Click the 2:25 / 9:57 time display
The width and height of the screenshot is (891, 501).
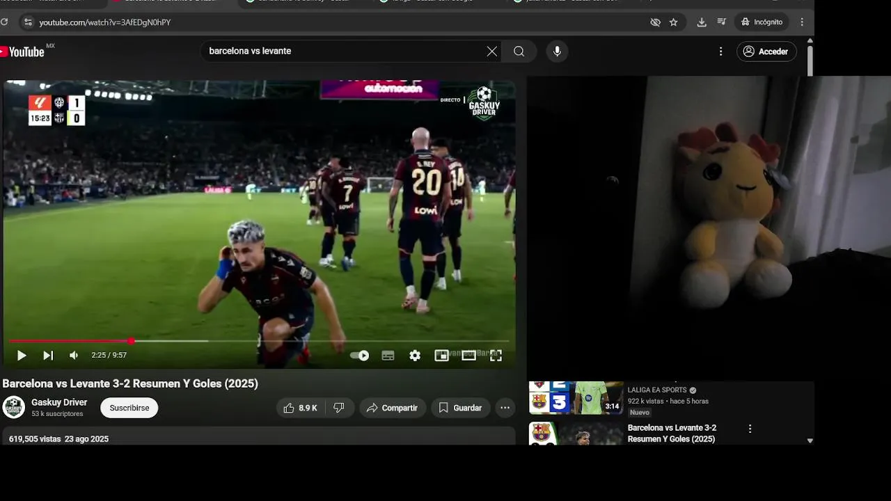[x=109, y=356]
